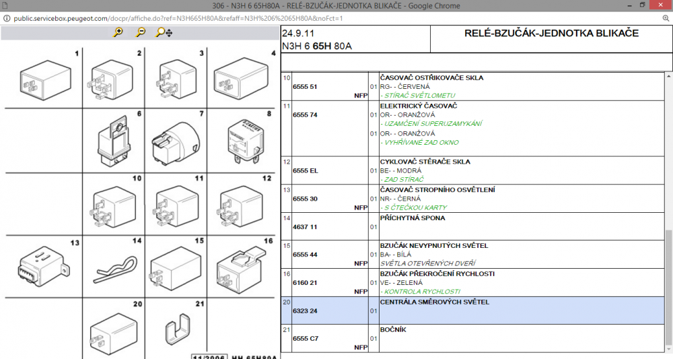The height and width of the screenshot is (359, 673).
Task: Click BZUČÁK NEVYPNUTÝCH SVĚTEL heading
Action: click(434, 246)
